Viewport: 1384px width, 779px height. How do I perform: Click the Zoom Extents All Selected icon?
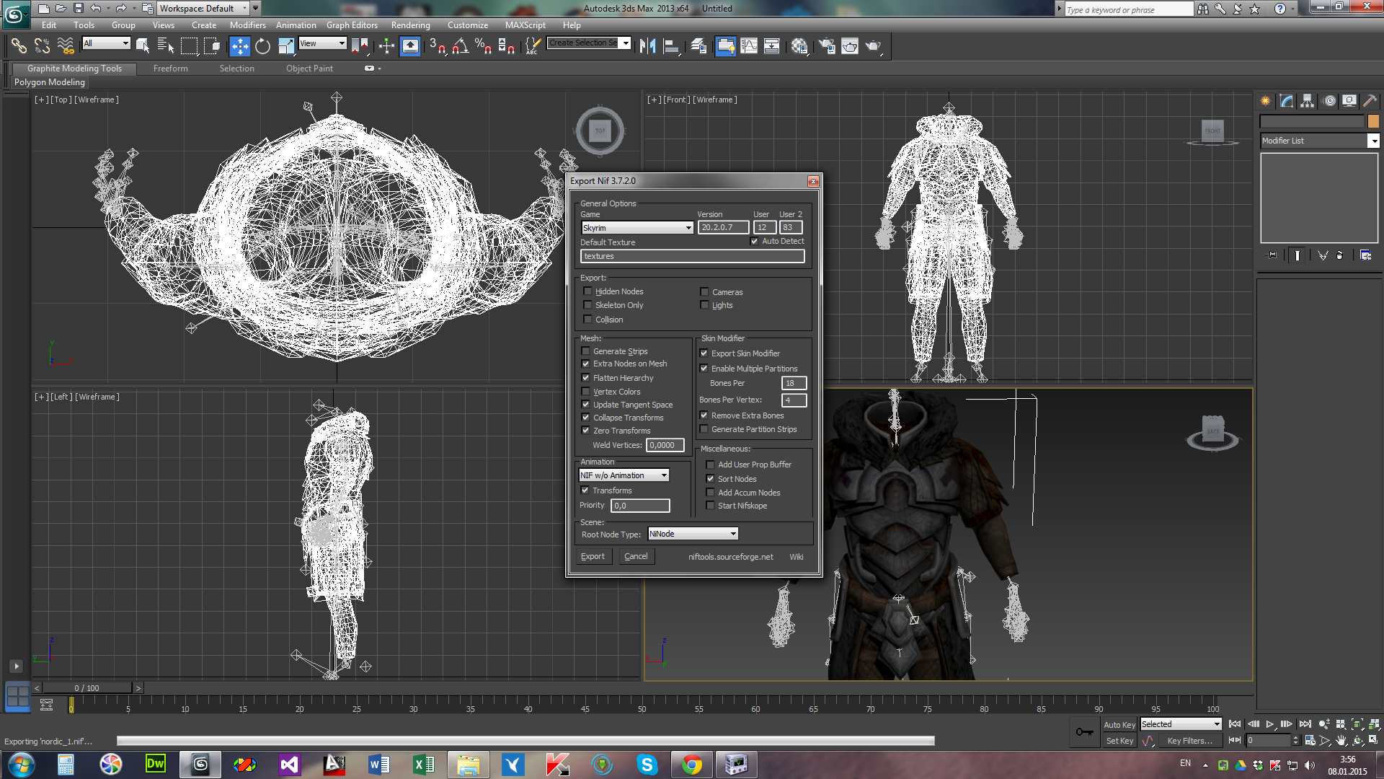[1374, 724]
